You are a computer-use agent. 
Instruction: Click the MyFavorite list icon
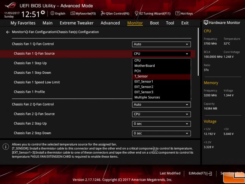point(73,13)
